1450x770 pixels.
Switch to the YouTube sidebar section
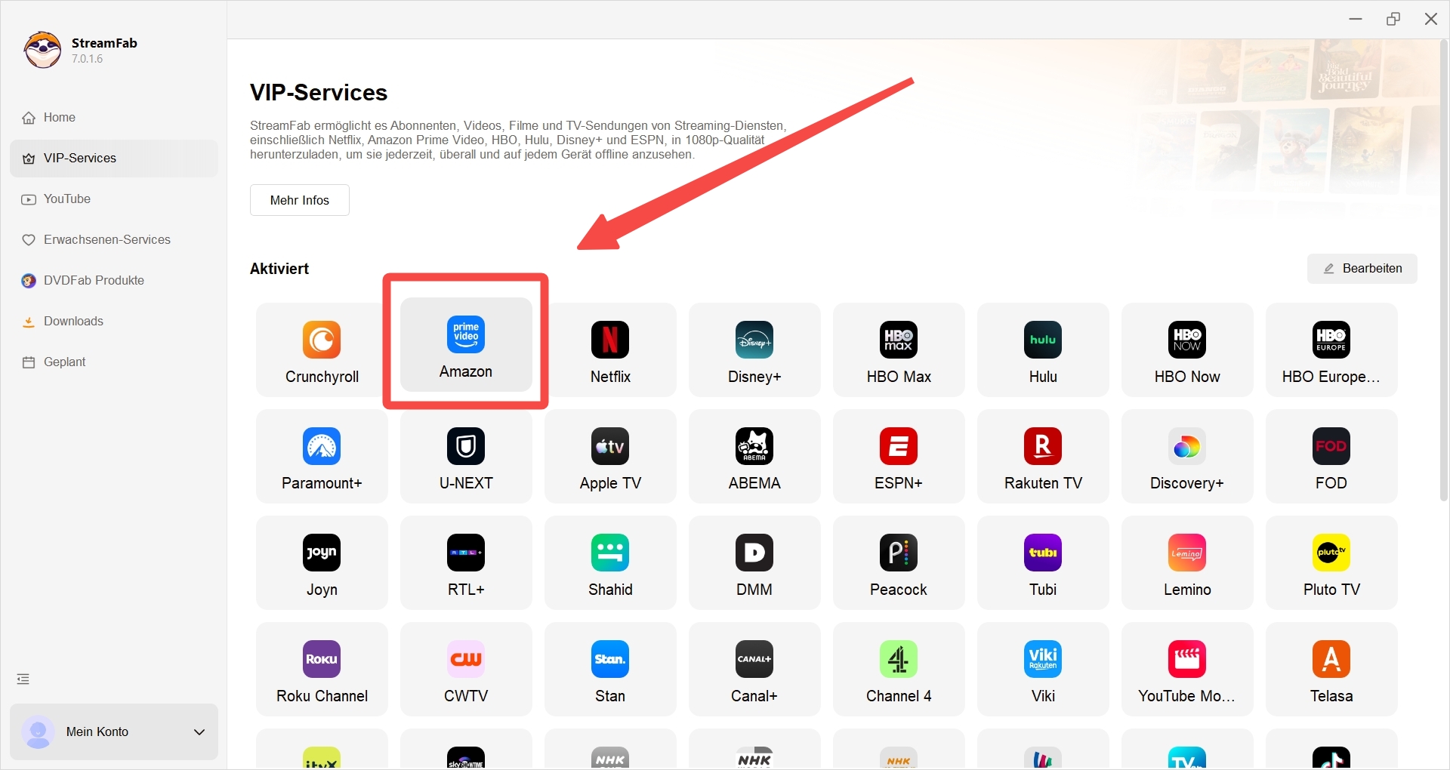click(67, 199)
